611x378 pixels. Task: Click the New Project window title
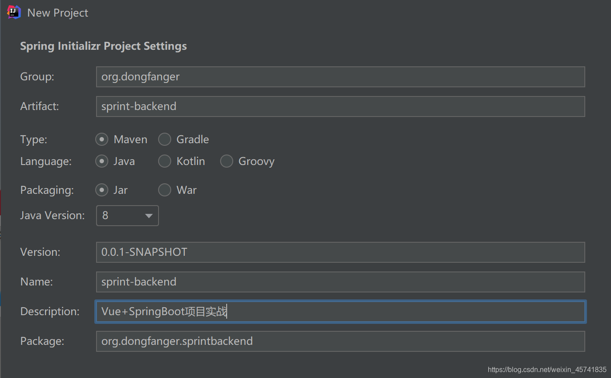58,13
